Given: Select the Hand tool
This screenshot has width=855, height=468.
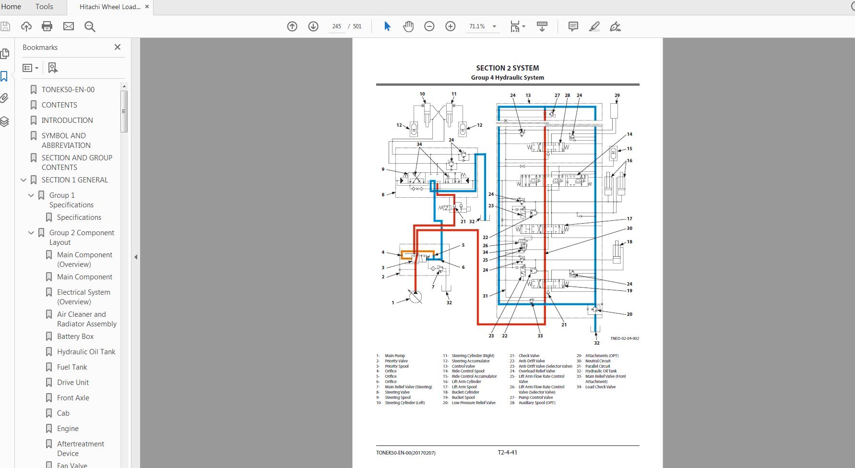Looking at the screenshot, I should (x=408, y=26).
